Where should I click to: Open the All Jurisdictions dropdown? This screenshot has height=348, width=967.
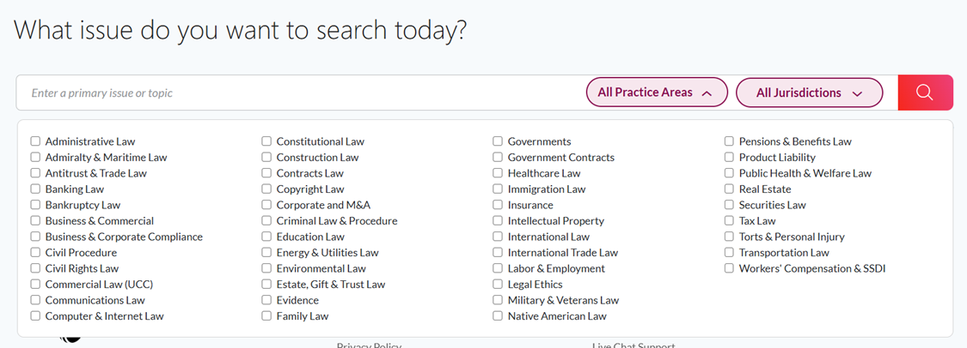[x=809, y=93]
